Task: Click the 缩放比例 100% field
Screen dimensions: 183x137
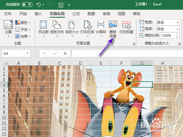Action: 168,35
